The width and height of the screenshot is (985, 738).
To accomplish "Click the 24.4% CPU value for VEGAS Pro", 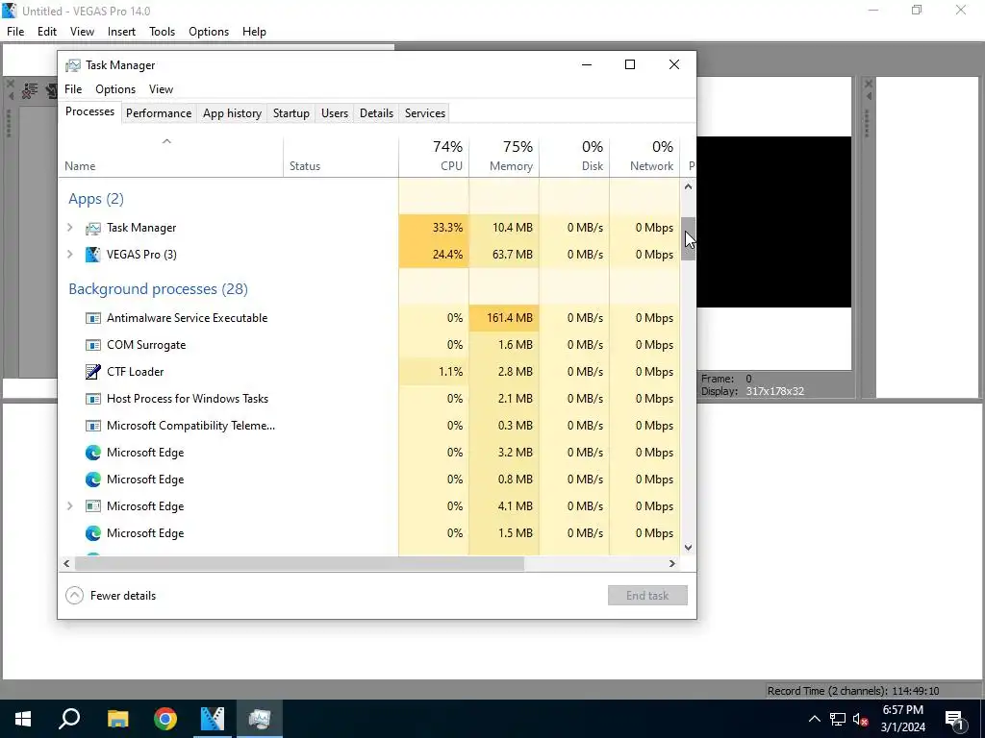I will (434, 254).
